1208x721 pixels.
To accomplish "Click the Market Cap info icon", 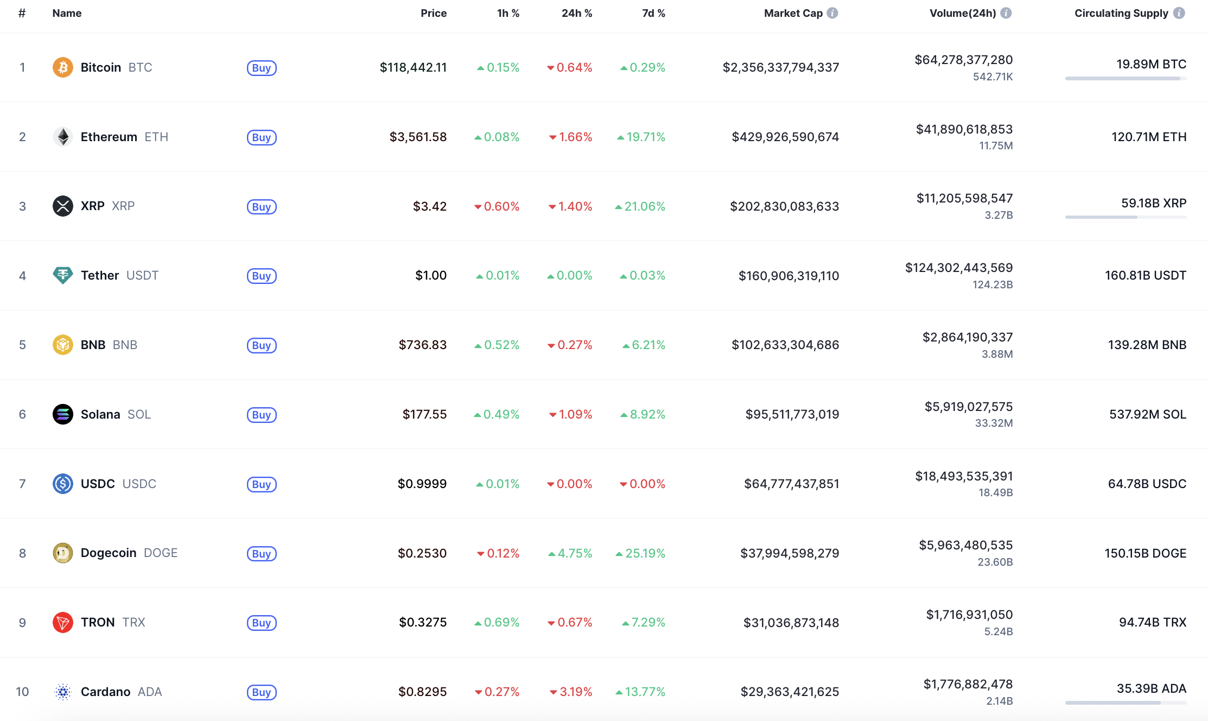I will (832, 13).
